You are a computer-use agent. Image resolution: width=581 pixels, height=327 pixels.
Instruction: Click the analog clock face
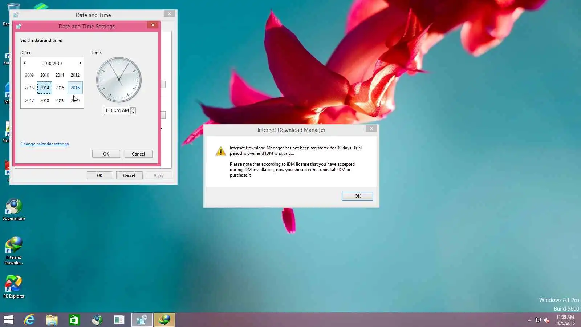point(119,80)
